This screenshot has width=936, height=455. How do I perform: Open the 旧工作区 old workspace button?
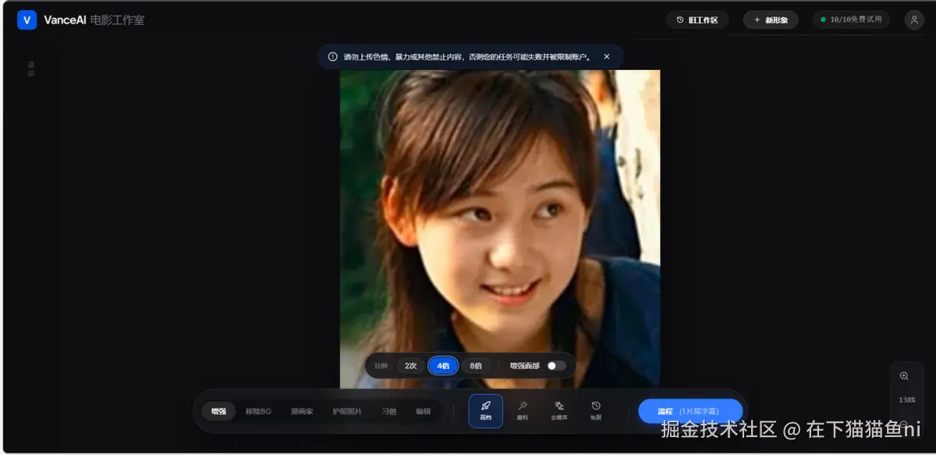(x=697, y=20)
